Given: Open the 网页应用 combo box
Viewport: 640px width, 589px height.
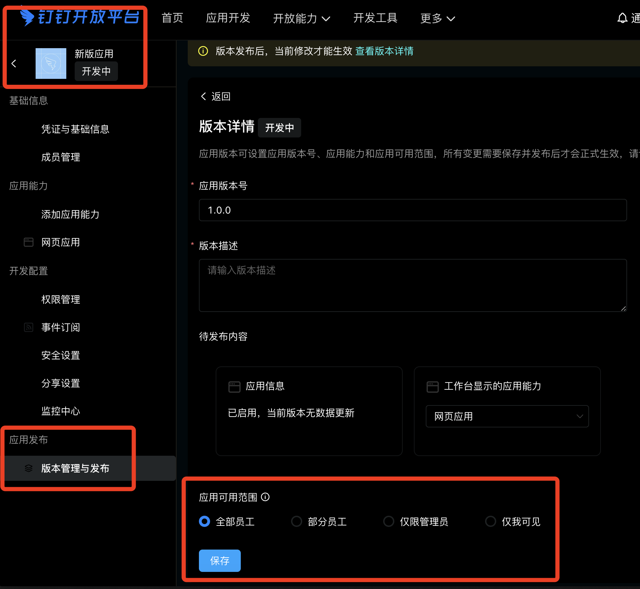Looking at the screenshot, I should pyautogui.click(x=507, y=416).
